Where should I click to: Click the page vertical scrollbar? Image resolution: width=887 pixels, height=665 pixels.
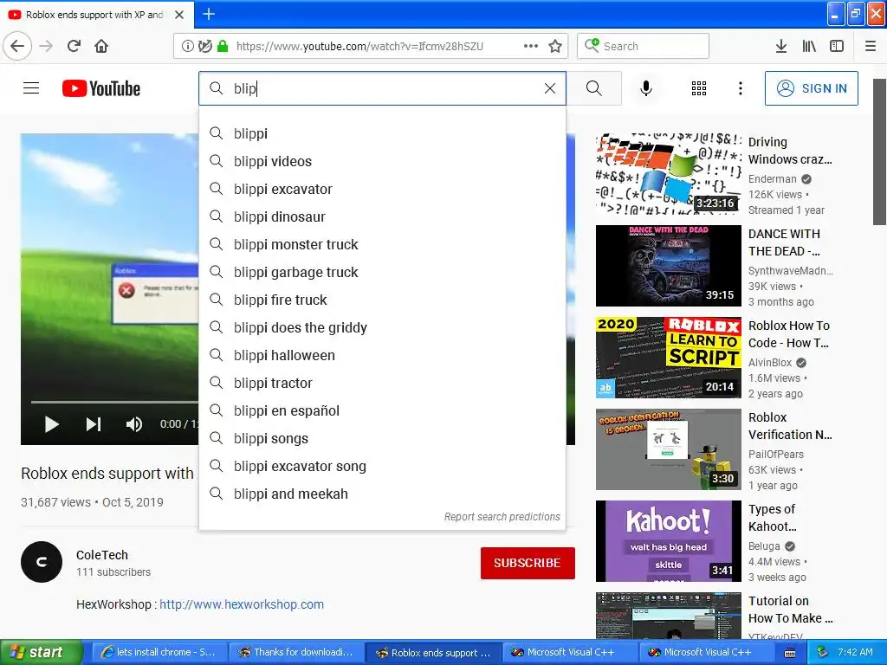click(x=879, y=152)
